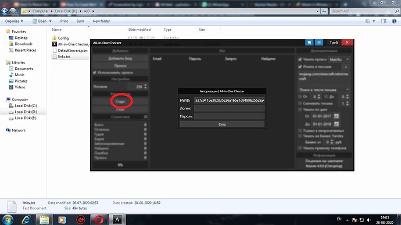Open the Opera taskbar icon
The image size is (401, 225).
pyautogui.click(x=99, y=220)
